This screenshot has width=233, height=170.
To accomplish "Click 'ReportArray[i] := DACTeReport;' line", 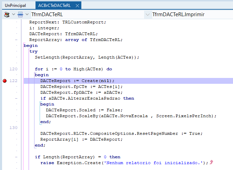I will (81, 139).
